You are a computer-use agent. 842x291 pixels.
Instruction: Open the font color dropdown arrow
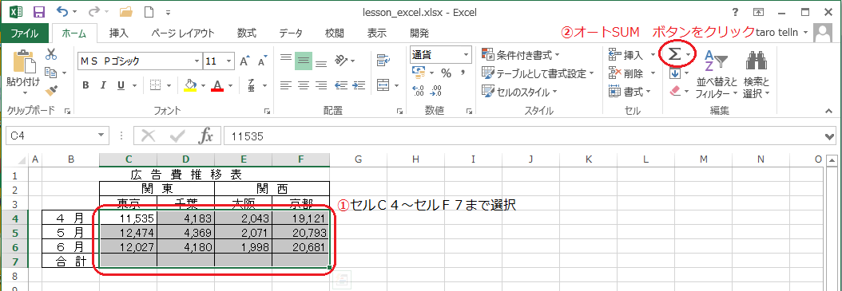pyautogui.click(x=230, y=85)
